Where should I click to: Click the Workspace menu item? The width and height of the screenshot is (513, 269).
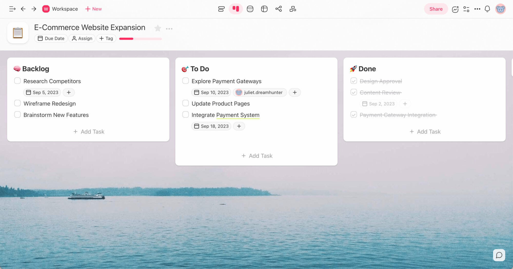(x=60, y=9)
